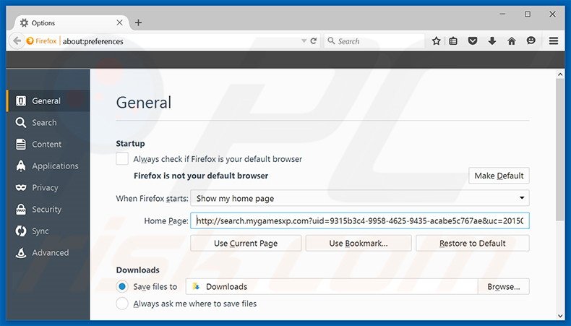This screenshot has width=571, height=326.
Task: Click the Privacy mask icon in sidebar
Action: (21, 188)
